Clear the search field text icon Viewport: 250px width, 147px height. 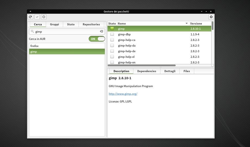click(x=101, y=31)
